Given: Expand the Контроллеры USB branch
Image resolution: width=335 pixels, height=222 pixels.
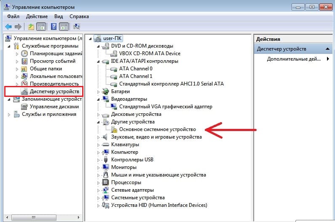Looking at the screenshot, I should coord(98,160).
